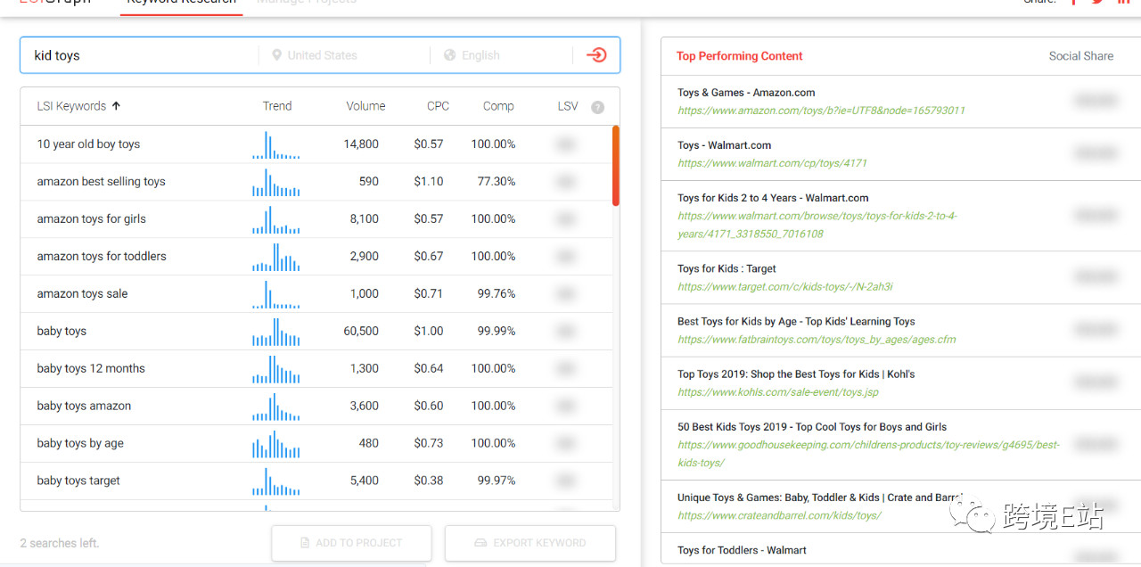Open the fatbraintoys.com URL link
The image size is (1141, 567).
817,340
